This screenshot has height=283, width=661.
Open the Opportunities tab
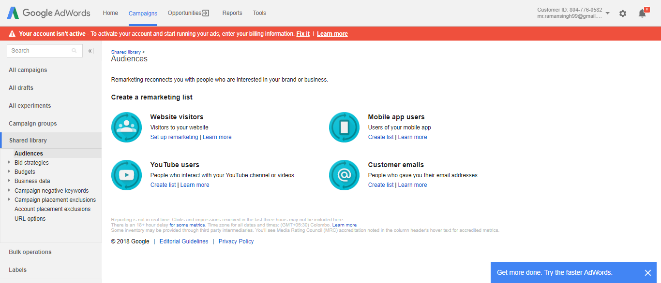(x=188, y=13)
